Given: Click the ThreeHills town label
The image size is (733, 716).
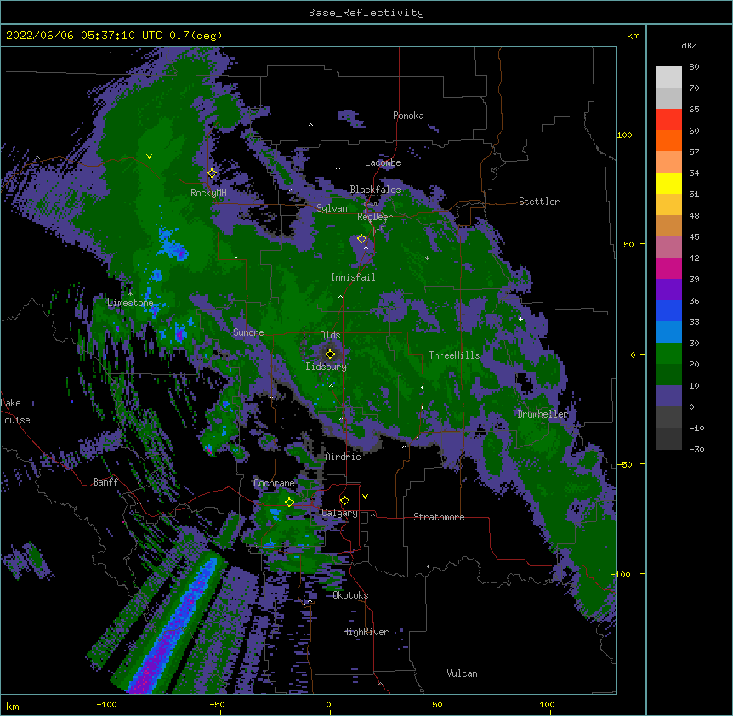Looking at the screenshot, I should [454, 355].
